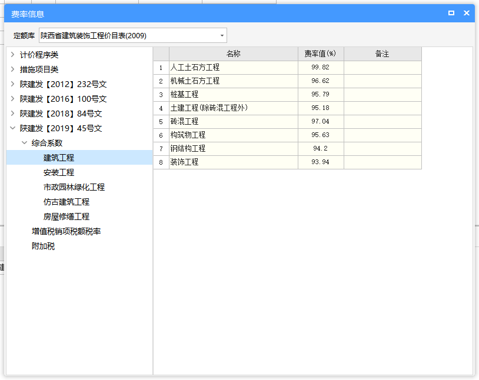Click rate value 95.18
479x380 pixels.
click(x=321, y=108)
